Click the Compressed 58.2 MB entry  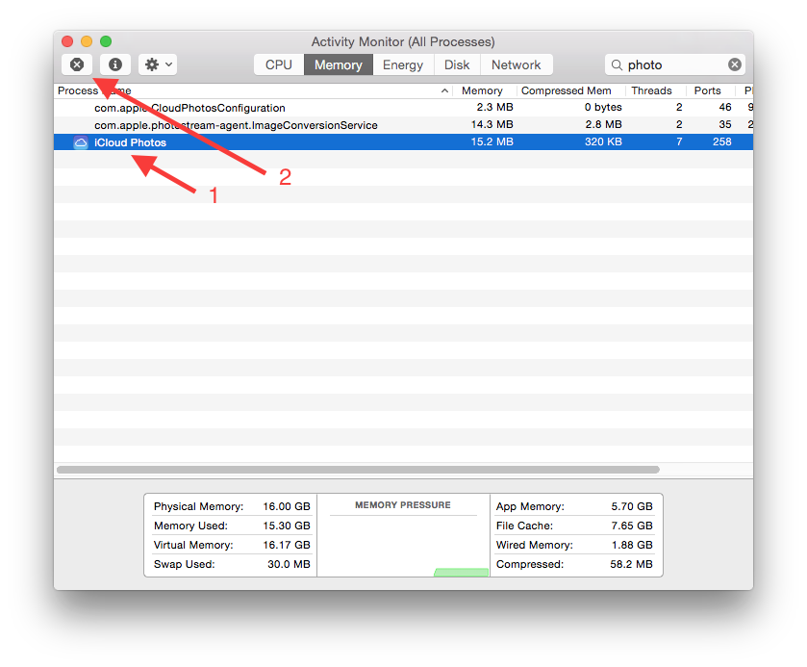[x=574, y=564]
